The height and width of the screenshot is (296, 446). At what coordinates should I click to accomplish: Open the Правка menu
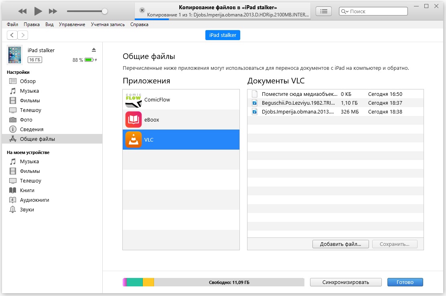point(32,24)
